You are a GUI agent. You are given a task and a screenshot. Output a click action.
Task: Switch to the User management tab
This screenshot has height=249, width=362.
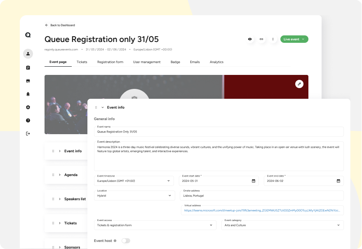tap(147, 62)
